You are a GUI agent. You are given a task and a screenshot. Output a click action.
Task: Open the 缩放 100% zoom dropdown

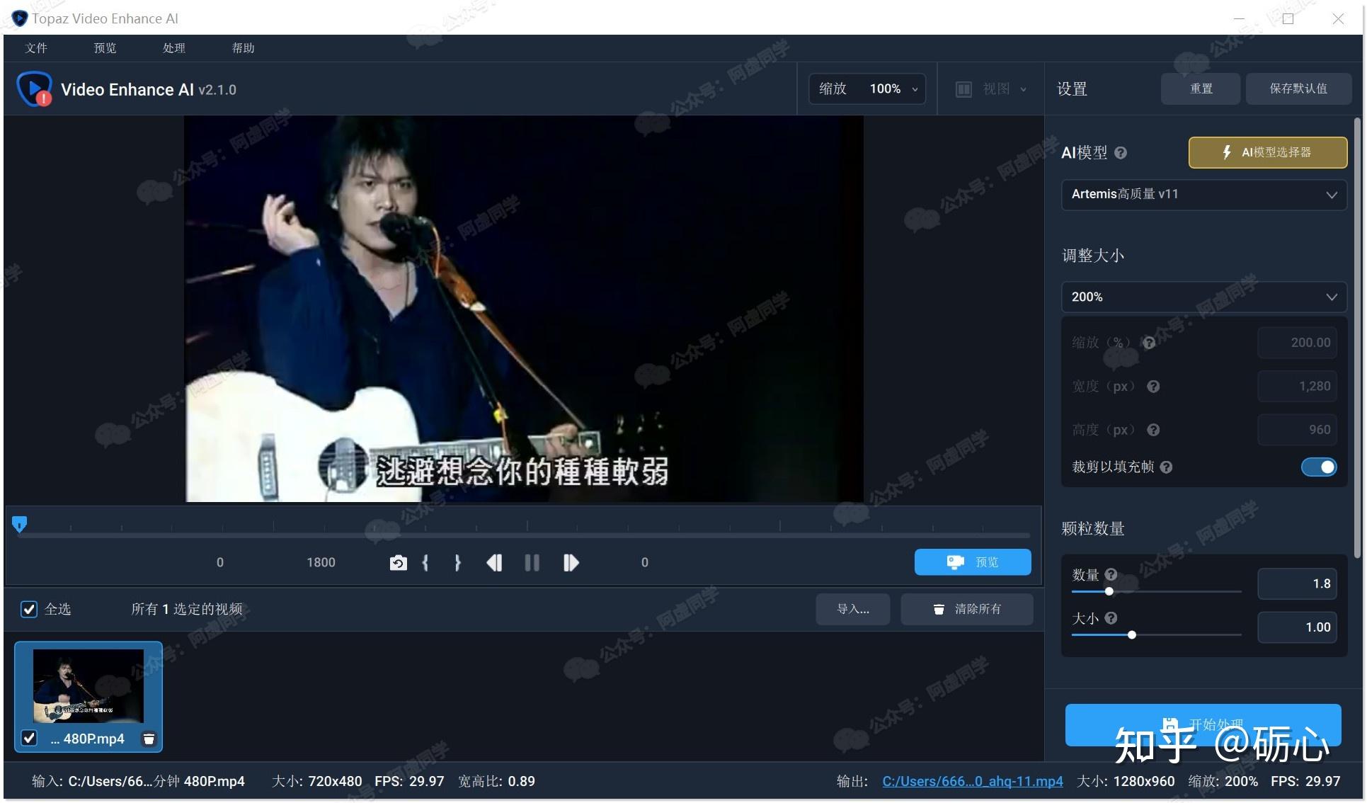pyautogui.click(x=867, y=89)
